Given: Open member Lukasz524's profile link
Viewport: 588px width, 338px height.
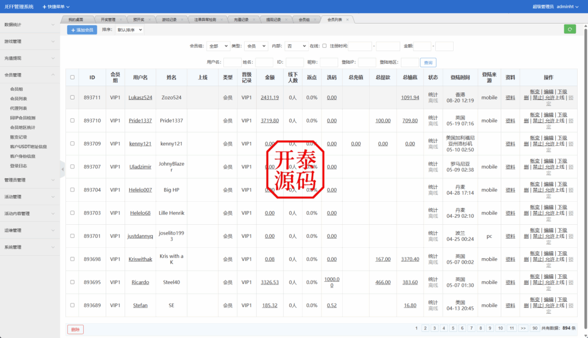Looking at the screenshot, I should pyautogui.click(x=139, y=98).
